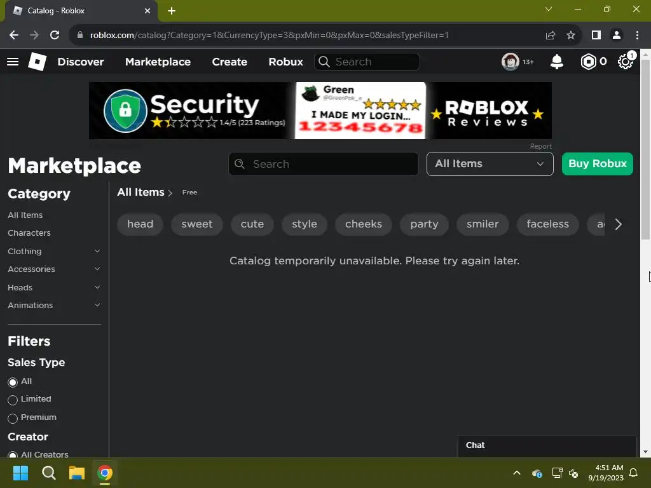Screen dimensions: 651x488
Task: Click the Roblox logo home icon
Action: coord(37,62)
